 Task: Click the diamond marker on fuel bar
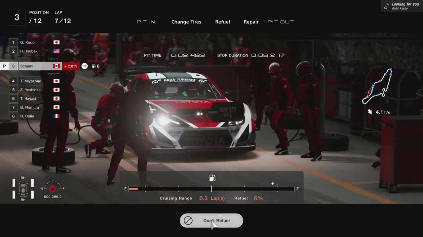coord(273,183)
